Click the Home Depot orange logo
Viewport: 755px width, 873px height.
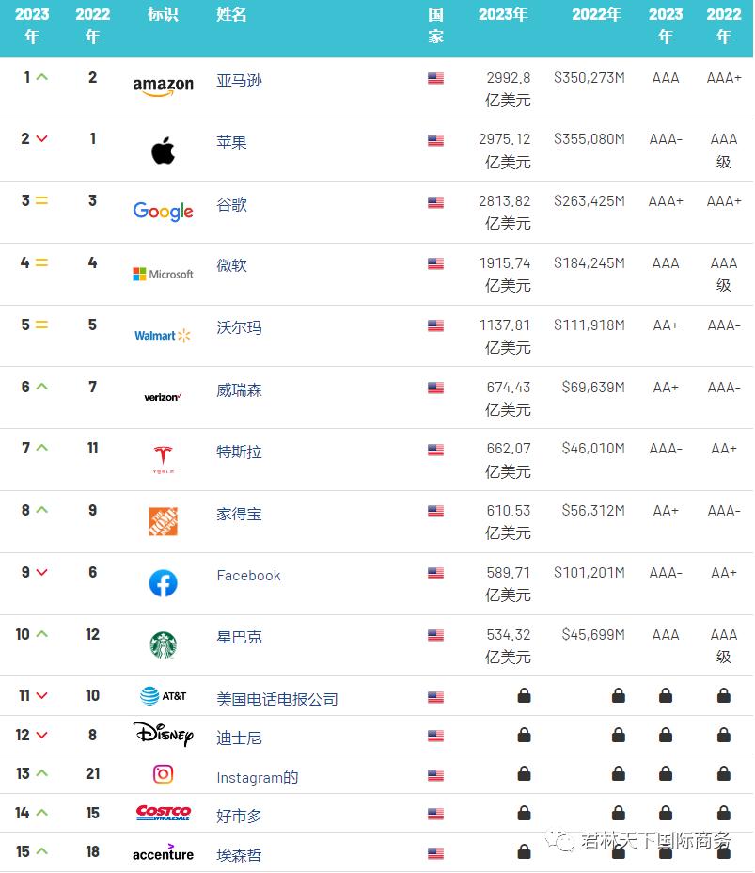tap(162, 520)
